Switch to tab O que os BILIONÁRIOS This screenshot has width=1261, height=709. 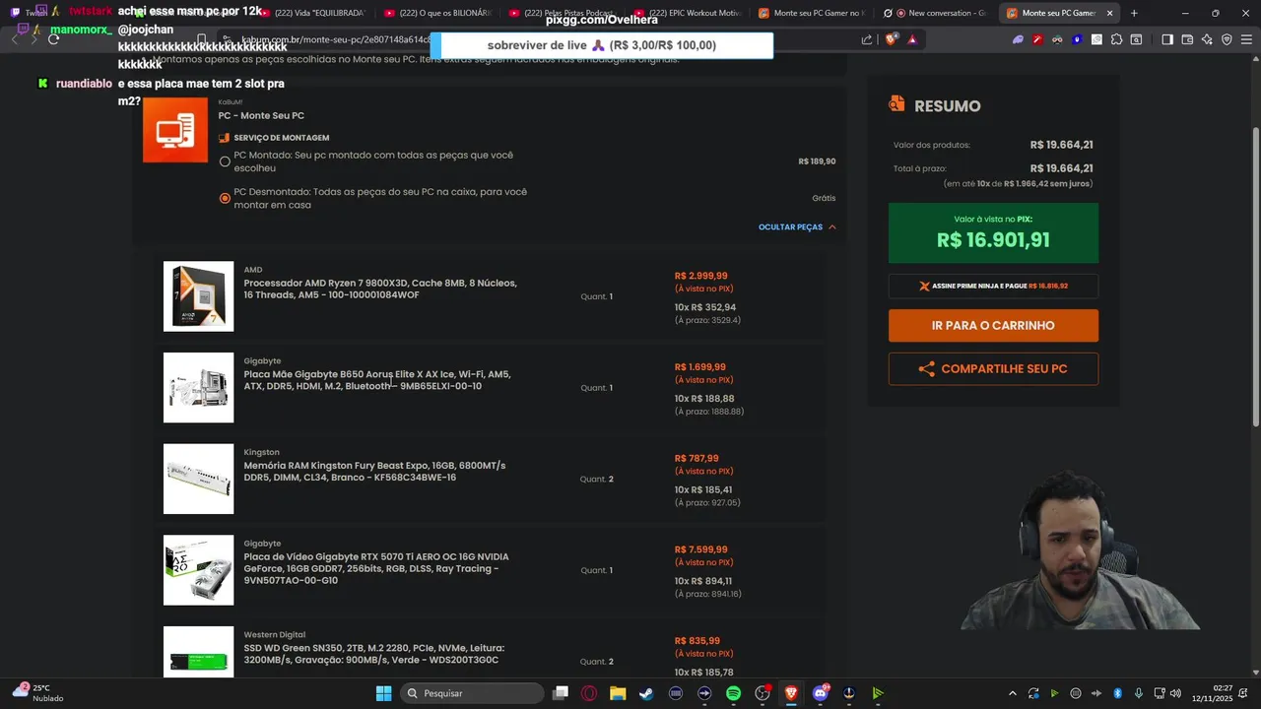pyautogui.click(x=437, y=13)
